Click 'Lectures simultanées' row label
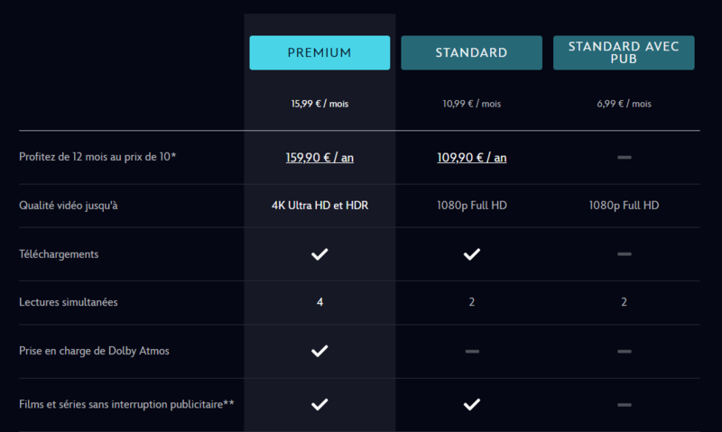Screen dimensions: 722x432 69,302
